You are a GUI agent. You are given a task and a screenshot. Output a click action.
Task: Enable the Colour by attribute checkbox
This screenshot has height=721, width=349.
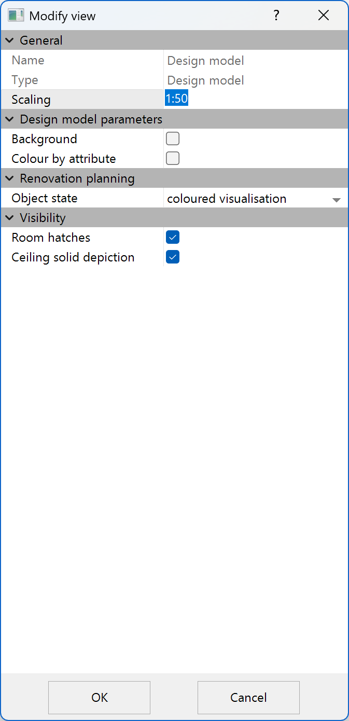coord(172,158)
